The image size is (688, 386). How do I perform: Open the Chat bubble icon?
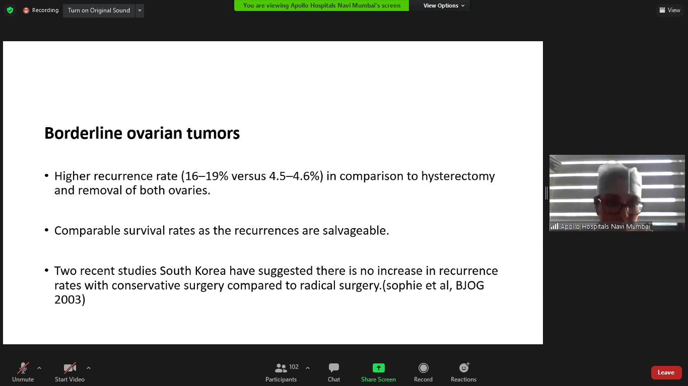click(x=333, y=368)
